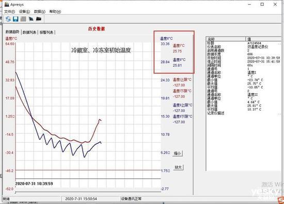Select the 间隔时间 row label
This screenshot has height=204, width=284.
(214, 65)
